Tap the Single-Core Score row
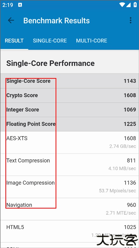 (69, 81)
